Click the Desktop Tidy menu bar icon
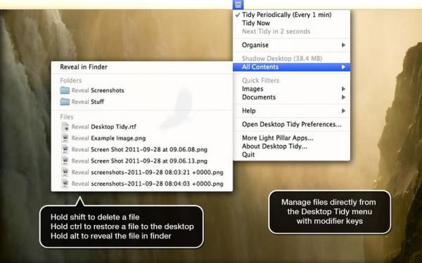This screenshot has width=422, height=263. 238,4
